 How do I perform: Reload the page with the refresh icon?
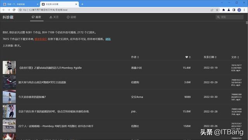[14, 10]
